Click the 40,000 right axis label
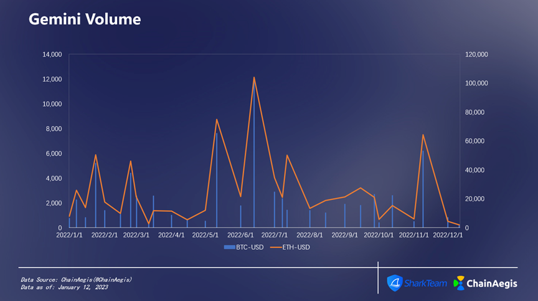 point(475,170)
